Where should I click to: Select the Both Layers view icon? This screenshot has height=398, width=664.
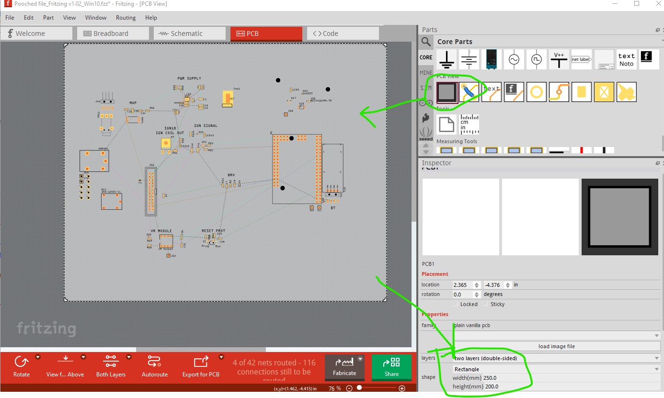(x=111, y=361)
